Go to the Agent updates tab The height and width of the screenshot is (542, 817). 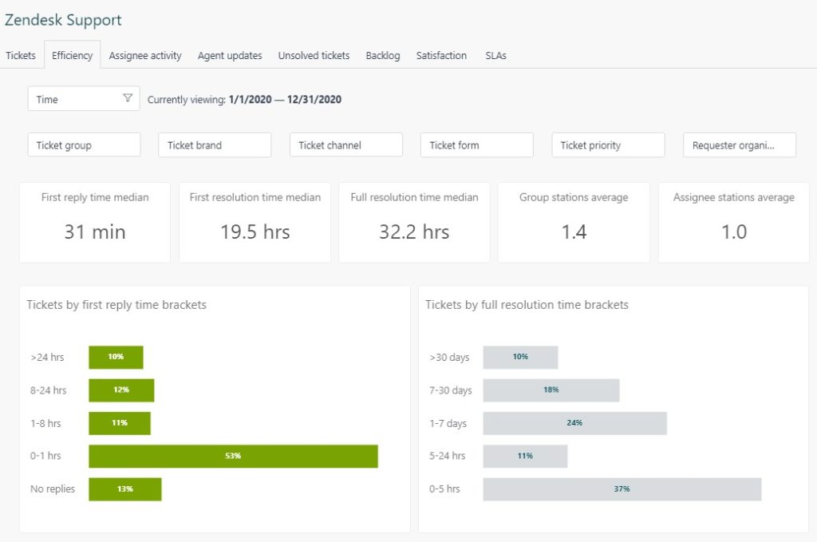click(230, 55)
